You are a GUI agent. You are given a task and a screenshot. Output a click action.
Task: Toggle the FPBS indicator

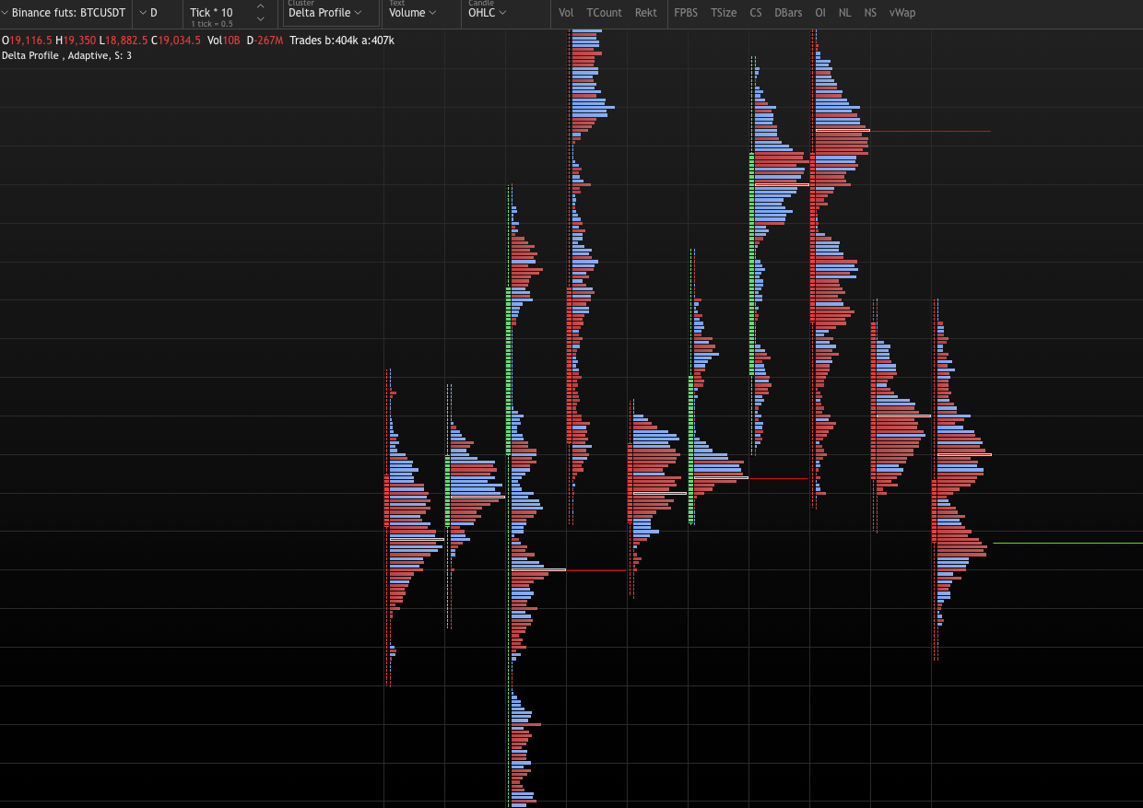click(686, 13)
